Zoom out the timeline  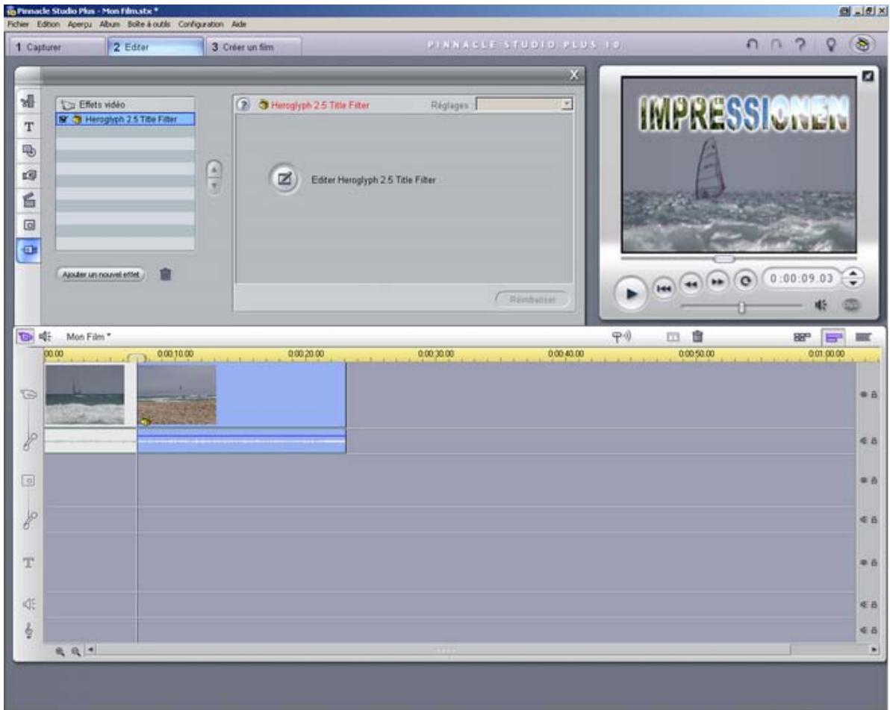(x=75, y=652)
